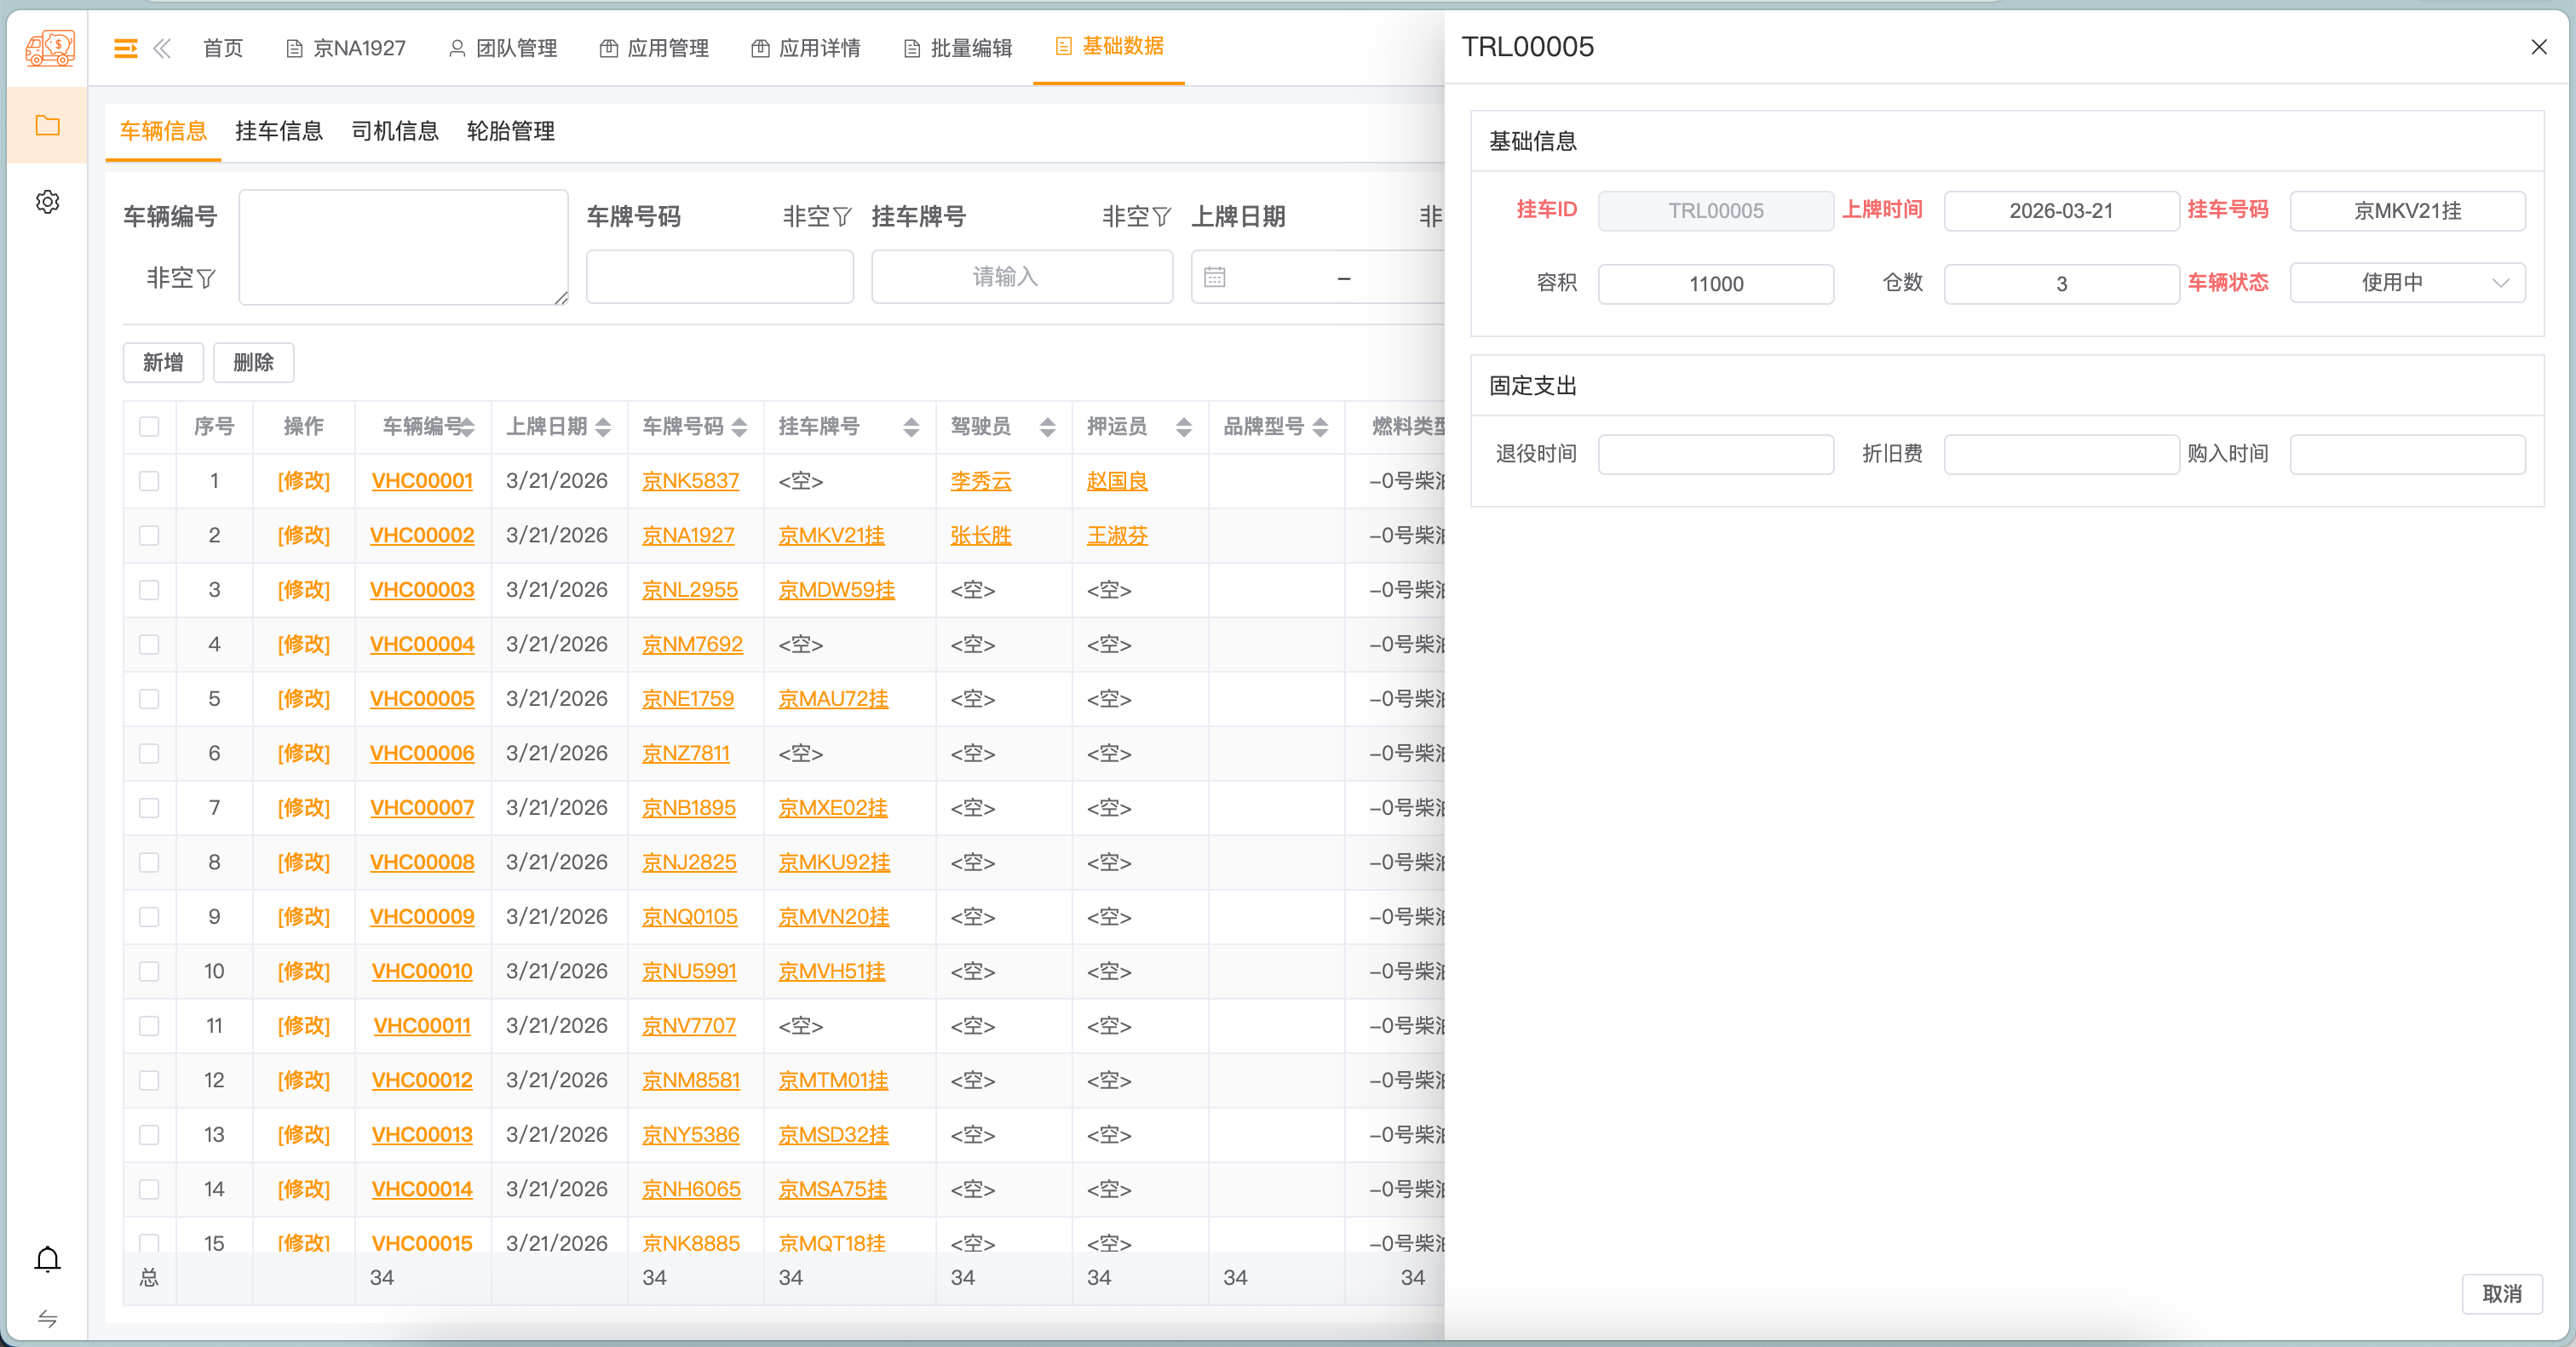Image resolution: width=2576 pixels, height=1347 pixels.
Task: Check the select-all checkbox in the table header
Action: coord(150,427)
